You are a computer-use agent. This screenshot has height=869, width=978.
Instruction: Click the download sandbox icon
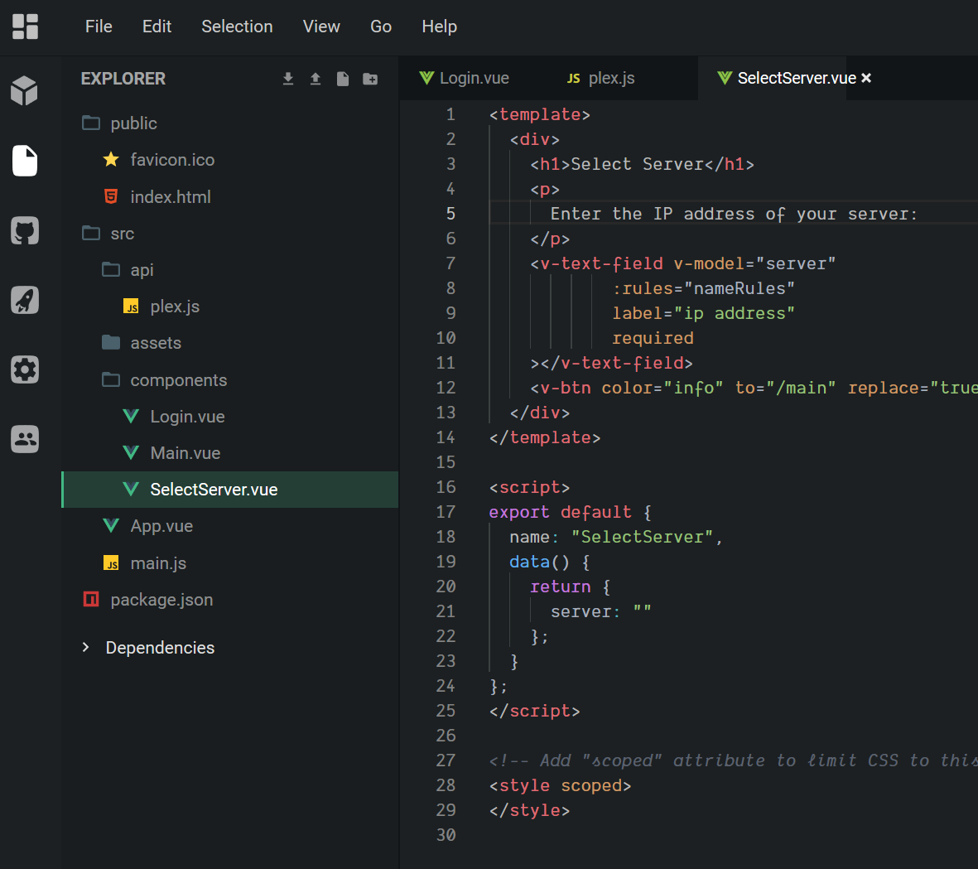click(x=287, y=78)
